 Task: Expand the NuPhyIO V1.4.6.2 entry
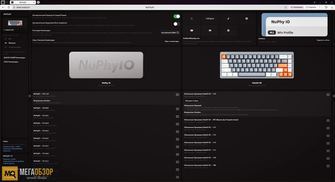pos(177,139)
